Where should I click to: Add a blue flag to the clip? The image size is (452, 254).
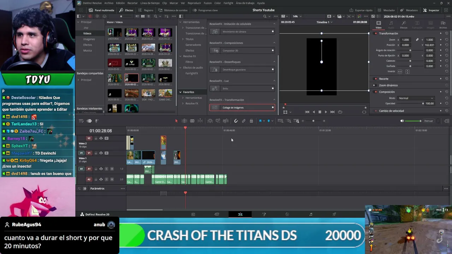(x=260, y=121)
